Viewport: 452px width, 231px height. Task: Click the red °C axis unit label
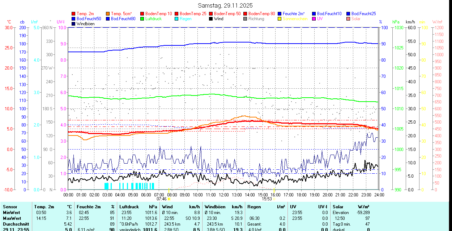coord(9,22)
